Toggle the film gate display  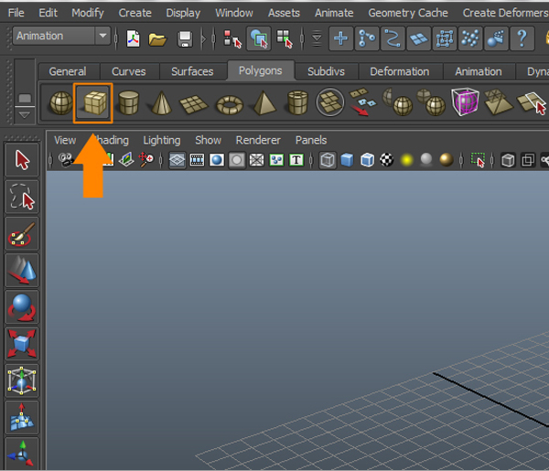click(197, 160)
